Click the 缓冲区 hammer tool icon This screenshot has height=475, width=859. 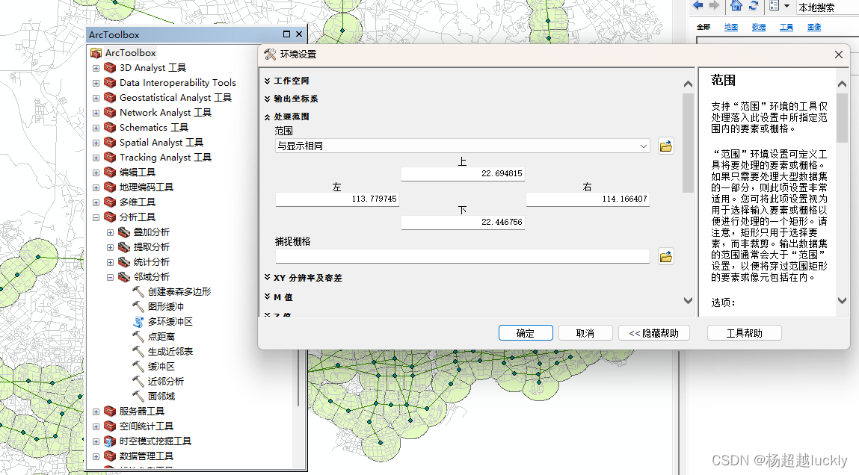pyautogui.click(x=138, y=366)
